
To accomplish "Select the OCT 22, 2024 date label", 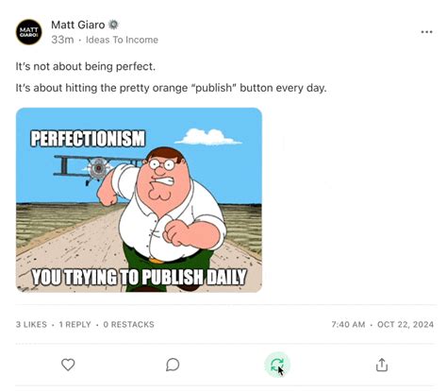I will click(x=406, y=324).
